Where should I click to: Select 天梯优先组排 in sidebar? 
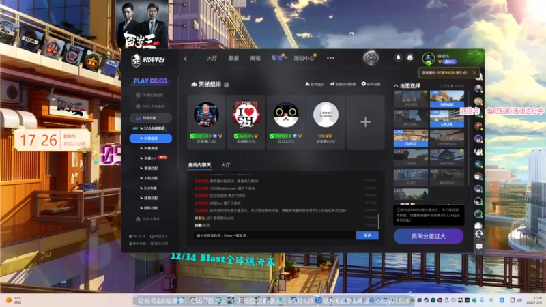click(149, 95)
